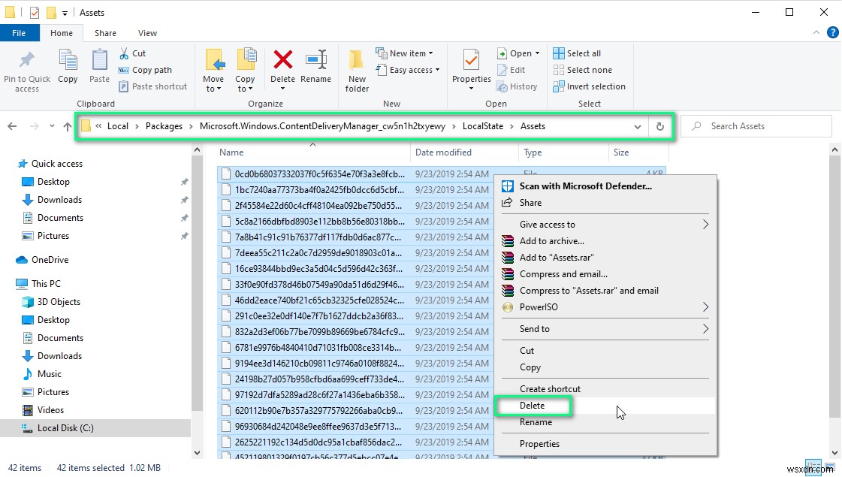Open the File ribbon tab
842x477 pixels.
point(20,33)
